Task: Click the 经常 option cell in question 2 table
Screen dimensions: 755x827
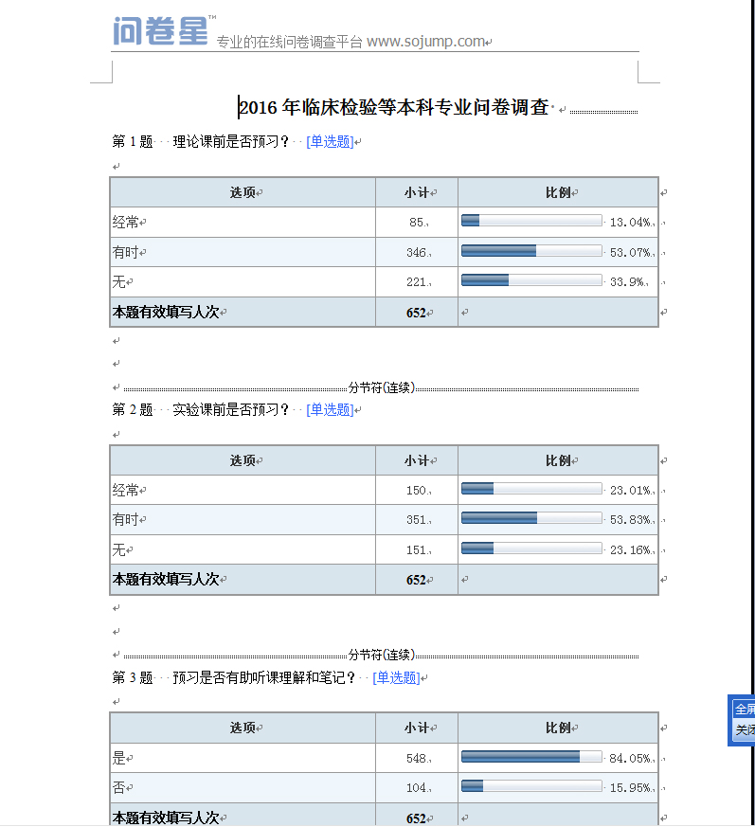Action: pos(243,490)
